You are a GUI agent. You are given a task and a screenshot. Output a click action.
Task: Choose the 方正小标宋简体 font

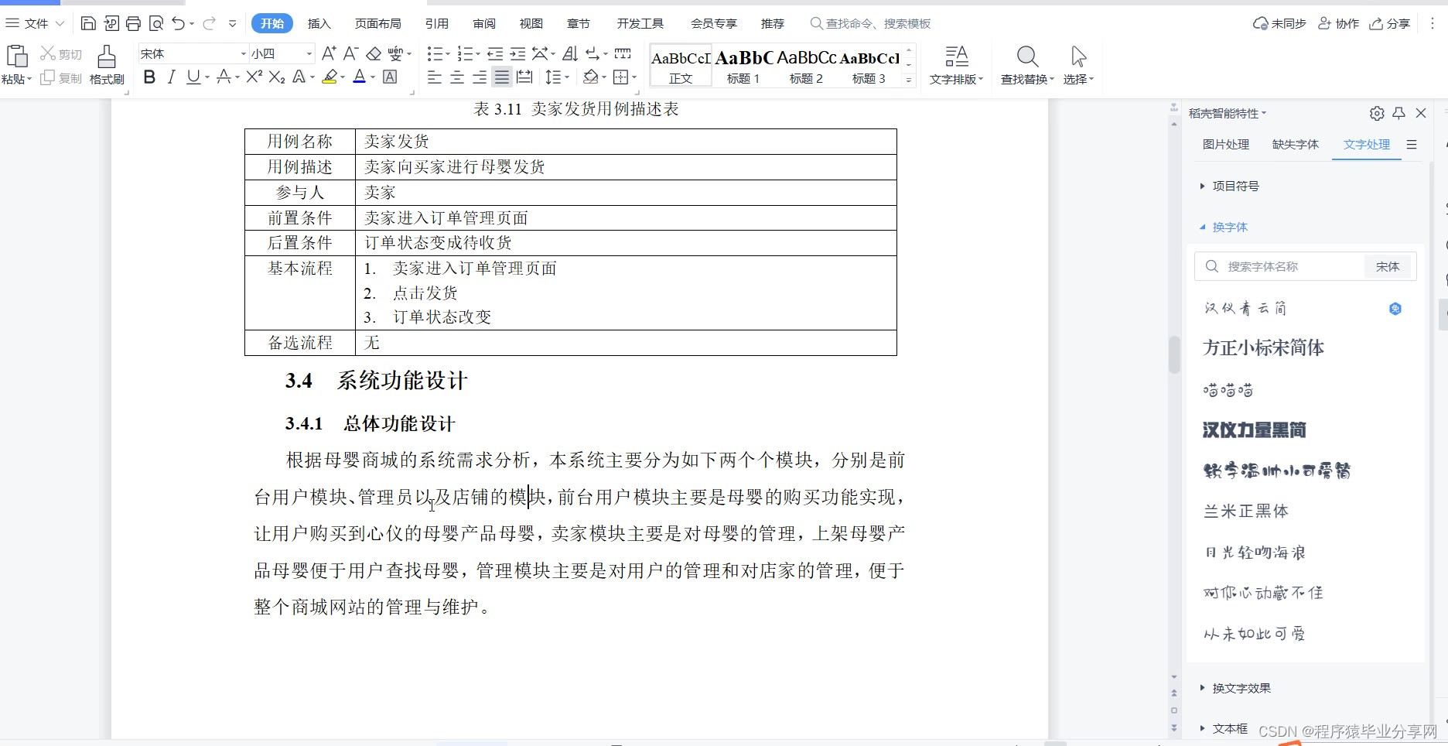click(x=1263, y=347)
